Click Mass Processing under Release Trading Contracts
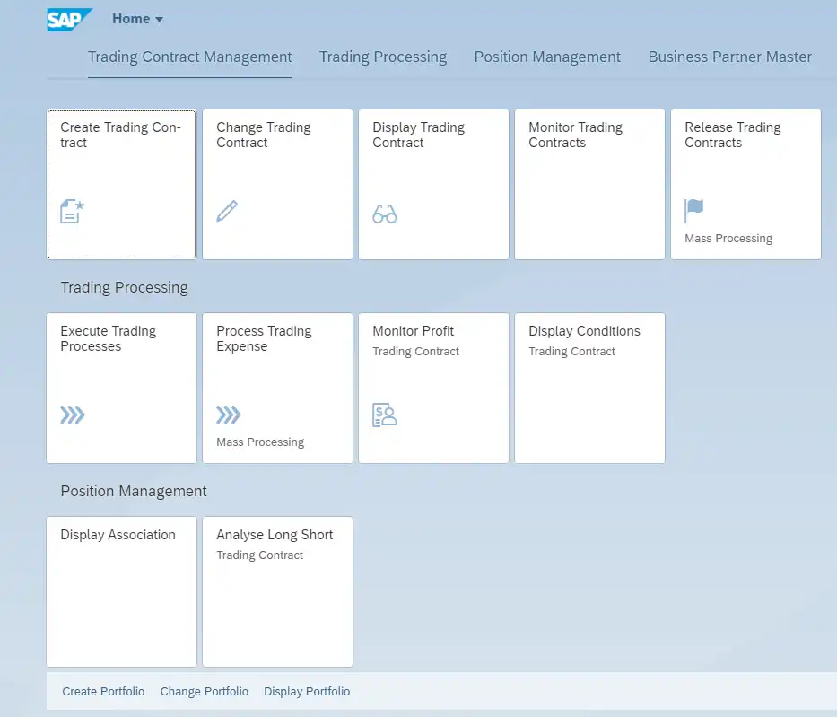This screenshot has height=717, width=837. coord(728,238)
